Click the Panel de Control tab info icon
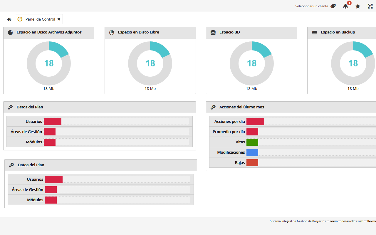Screen dimensions: 376x235 [20, 19]
